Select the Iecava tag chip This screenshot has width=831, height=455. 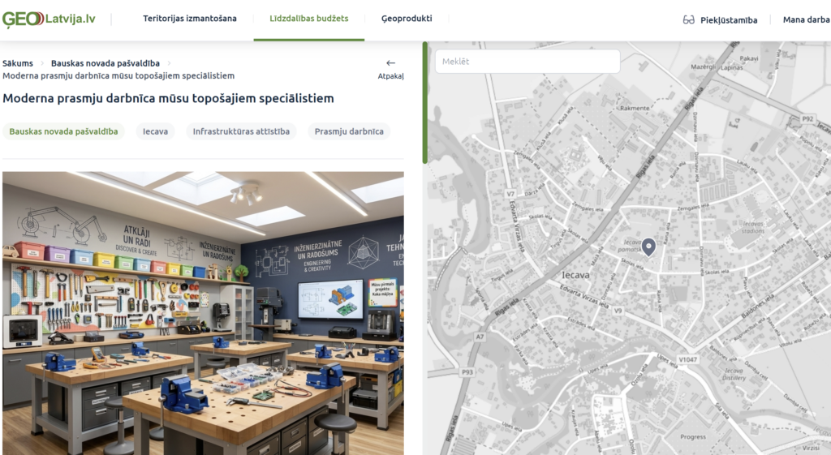click(155, 131)
